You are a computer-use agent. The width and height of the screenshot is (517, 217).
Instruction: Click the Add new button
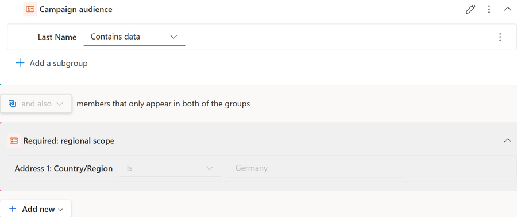36,209
